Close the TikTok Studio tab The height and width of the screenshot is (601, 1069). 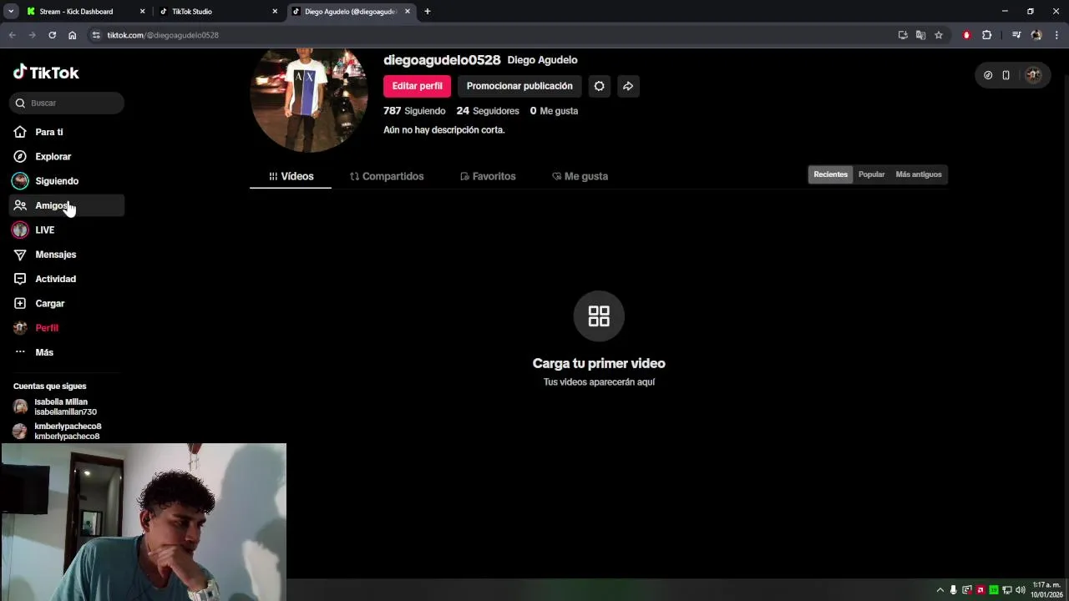coord(275,12)
